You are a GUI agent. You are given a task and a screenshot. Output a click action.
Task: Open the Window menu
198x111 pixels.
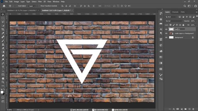56,2
